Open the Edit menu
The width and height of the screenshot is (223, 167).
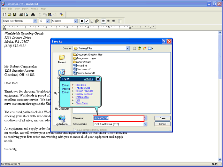click(x=10, y=9)
